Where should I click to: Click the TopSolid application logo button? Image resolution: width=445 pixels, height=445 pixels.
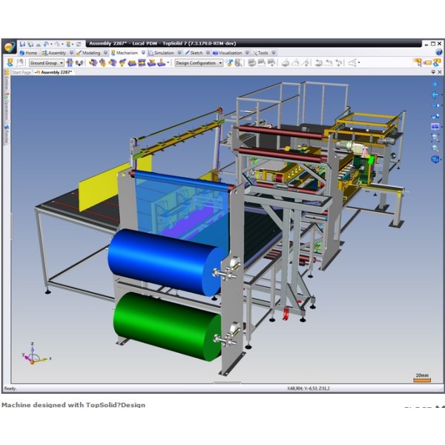[x=10, y=47]
